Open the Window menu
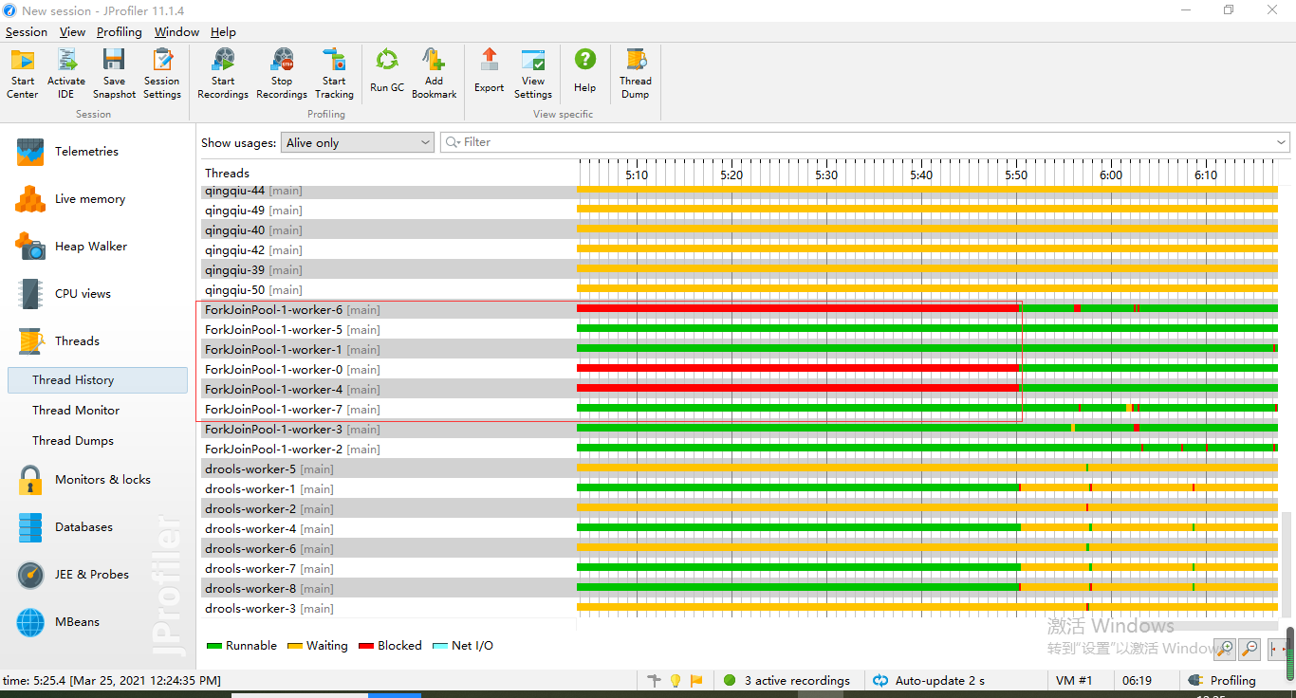Viewport: 1296px width, 698px height. click(176, 32)
